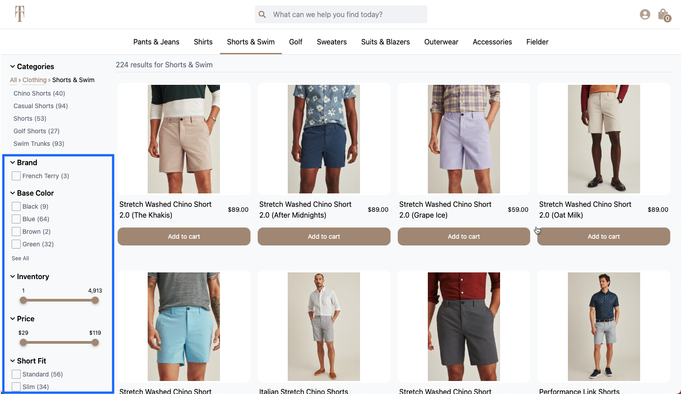
Task: Click See All base colors
Action: (20, 258)
